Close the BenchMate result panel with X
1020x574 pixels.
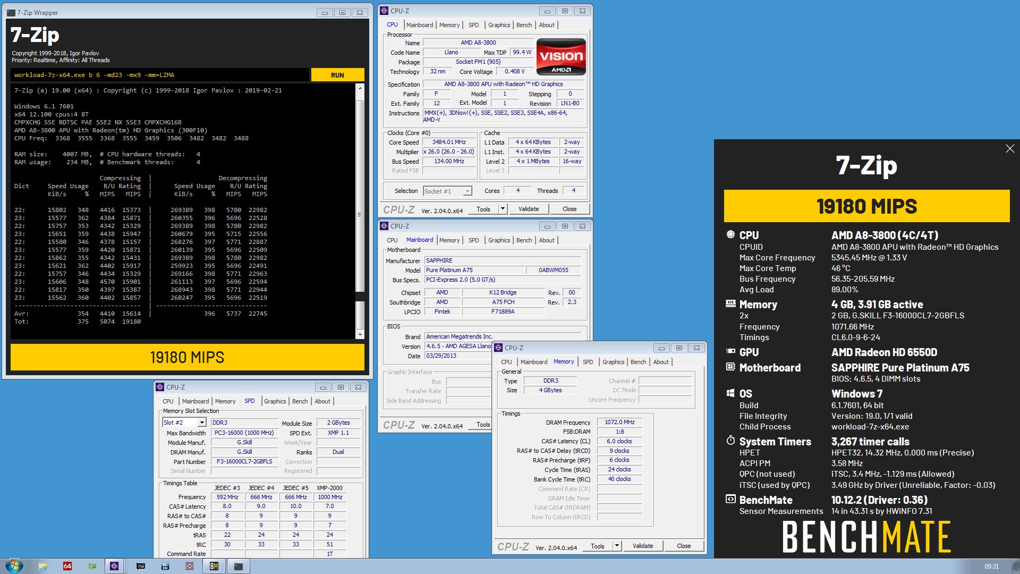click(1010, 149)
